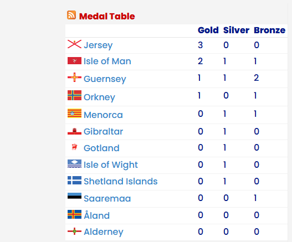Click the Medal Table heading
This screenshot has width=292, height=242.
pos(107,16)
